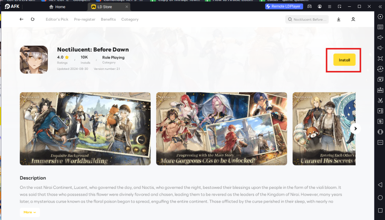Show next screenshots with the carousel arrow
385x220 pixels.
point(355,128)
